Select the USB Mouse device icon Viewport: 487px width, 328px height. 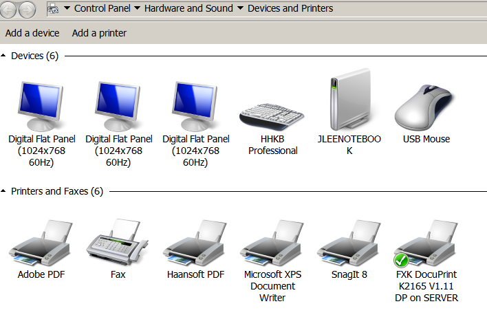424,107
